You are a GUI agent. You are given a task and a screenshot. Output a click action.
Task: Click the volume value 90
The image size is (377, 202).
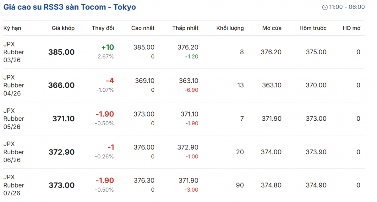(x=240, y=185)
